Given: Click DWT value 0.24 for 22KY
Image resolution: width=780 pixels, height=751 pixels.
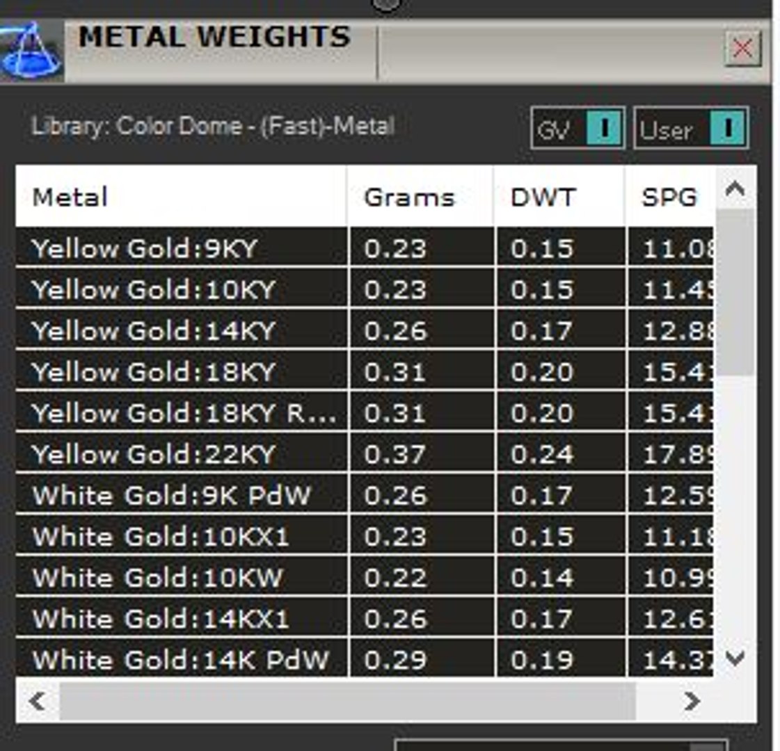Looking at the screenshot, I should [x=542, y=454].
